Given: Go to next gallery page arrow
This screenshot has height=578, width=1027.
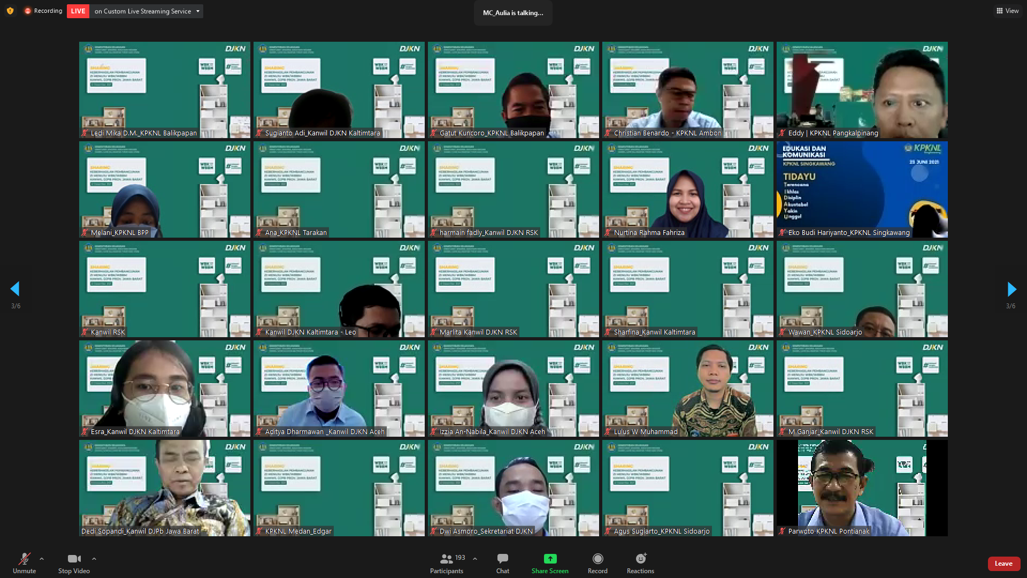Looking at the screenshot, I should tap(1011, 290).
